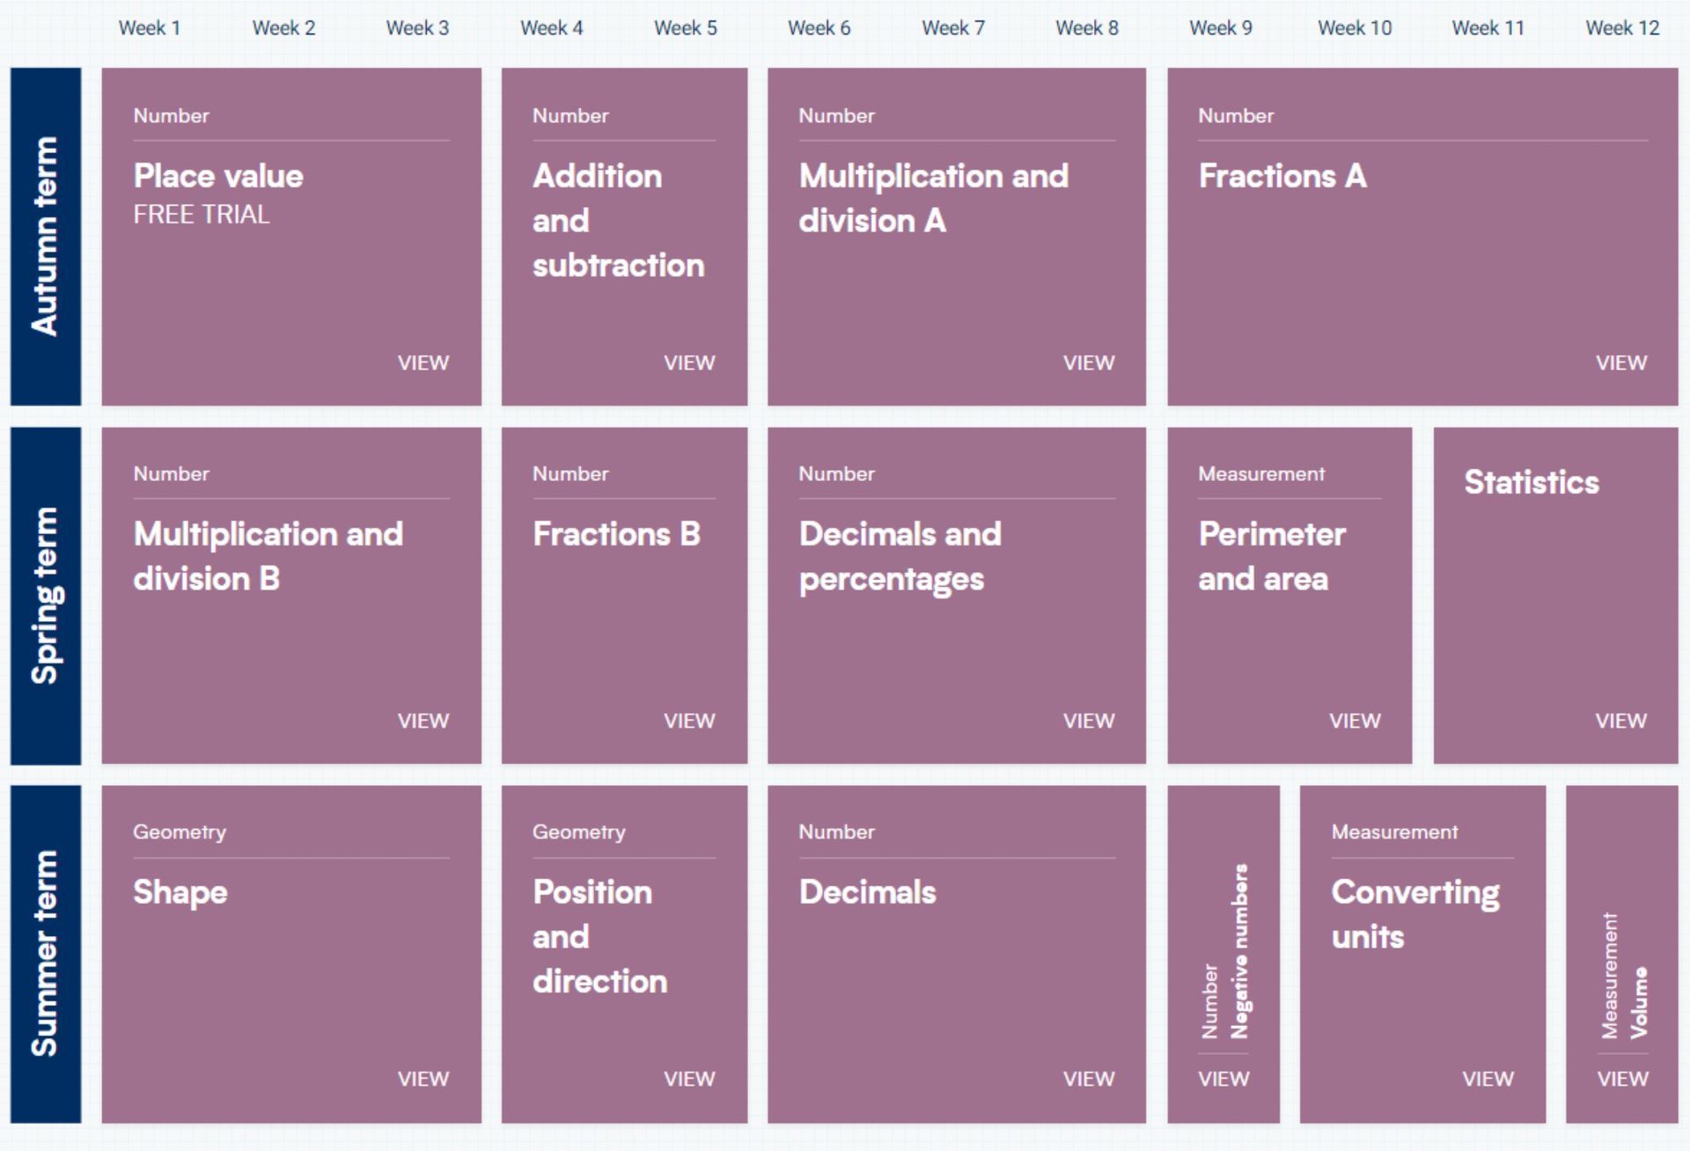Image resolution: width=1690 pixels, height=1151 pixels.
Task: Click VIEW under the Volume card
Action: tap(1622, 1079)
